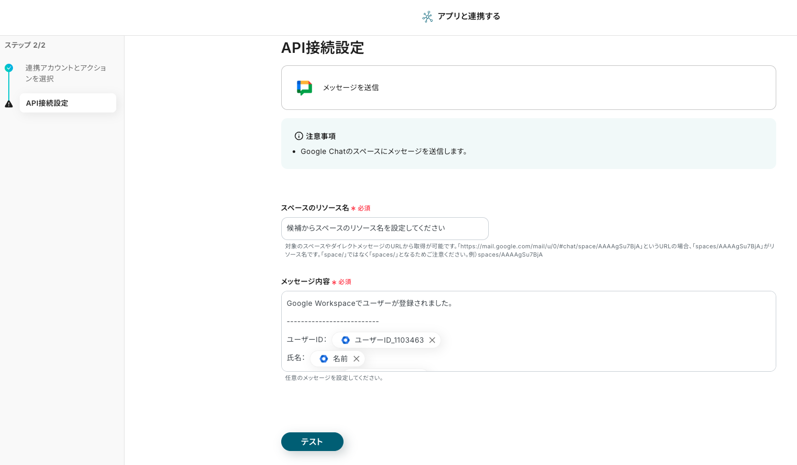Image resolution: width=797 pixels, height=465 pixels.
Task: Click the アプリと連携する header title
Action: (x=469, y=17)
